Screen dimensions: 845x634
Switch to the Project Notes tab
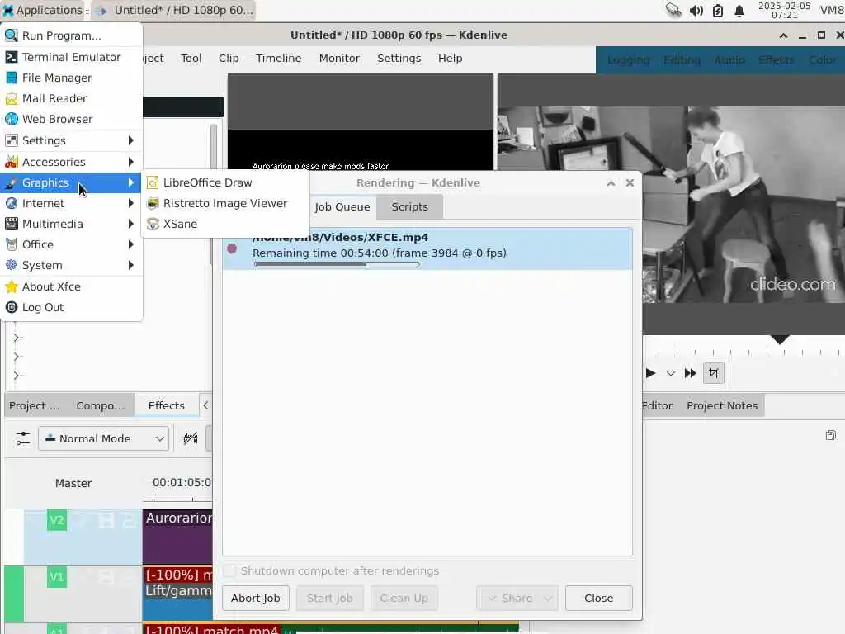point(721,405)
